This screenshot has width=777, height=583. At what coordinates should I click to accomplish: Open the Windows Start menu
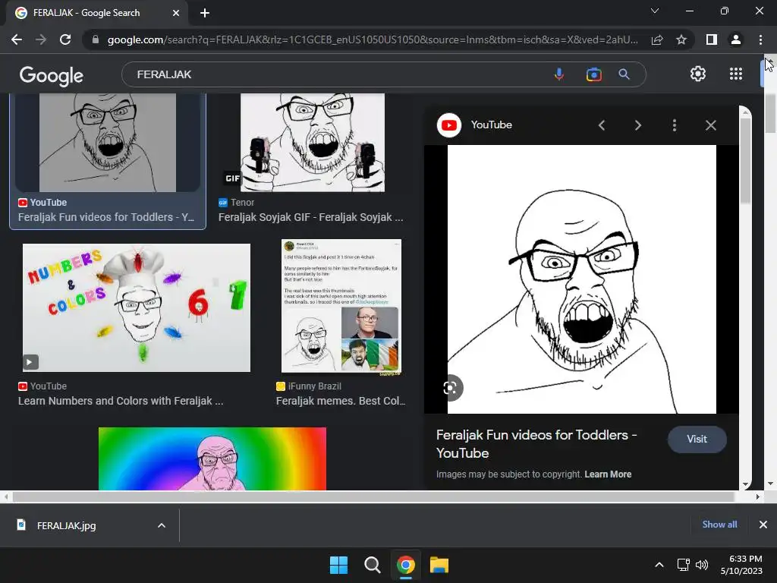(x=339, y=565)
